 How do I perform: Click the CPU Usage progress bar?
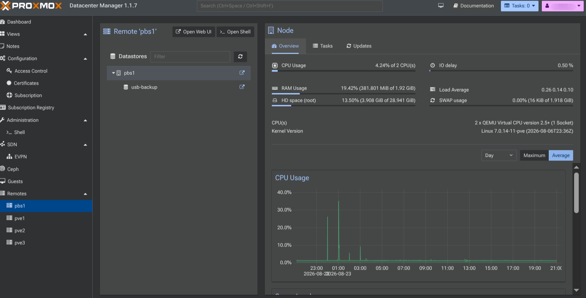[344, 71]
